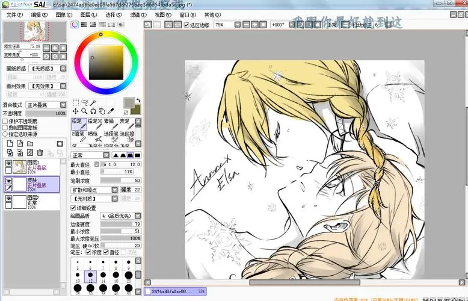The height and width of the screenshot is (301, 468).
Task: Show the swatches panel icon
Action: pos(111,25)
